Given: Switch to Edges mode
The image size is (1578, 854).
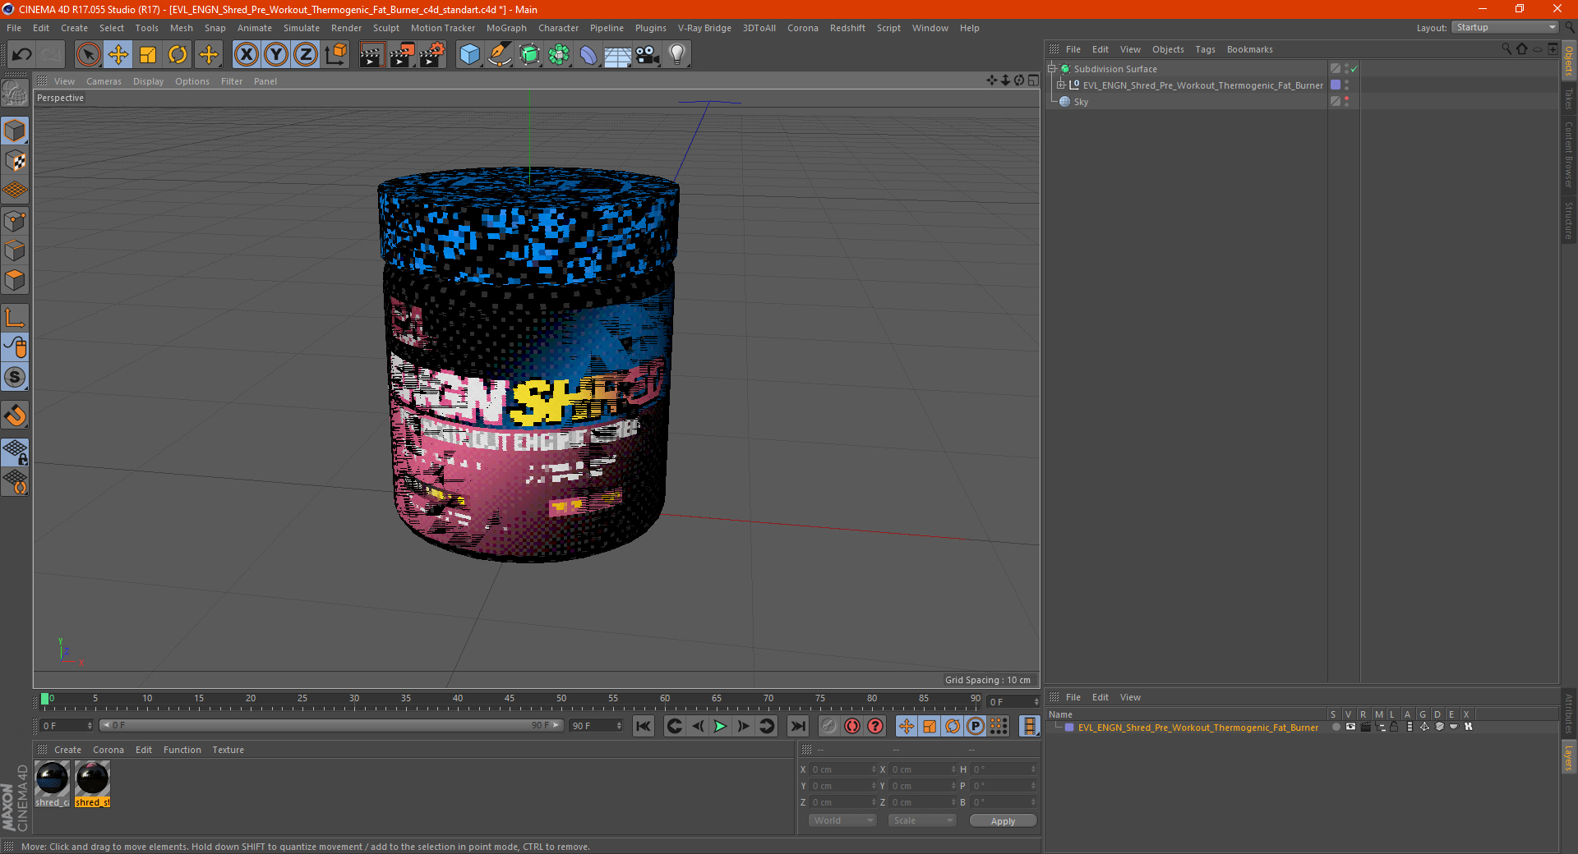Looking at the screenshot, I should click(15, 250).
